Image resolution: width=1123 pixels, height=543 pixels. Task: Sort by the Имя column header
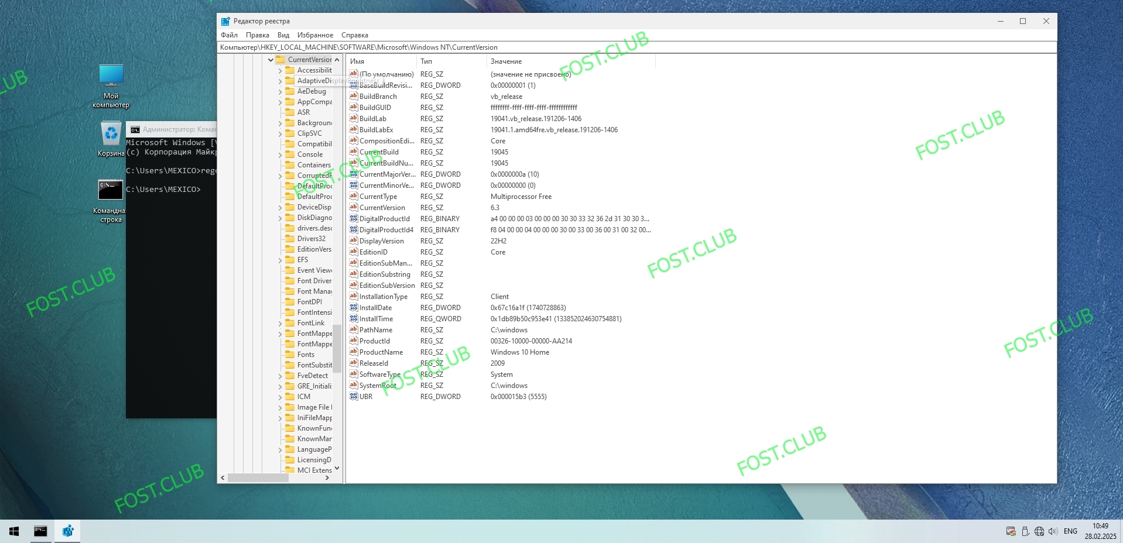381,61
